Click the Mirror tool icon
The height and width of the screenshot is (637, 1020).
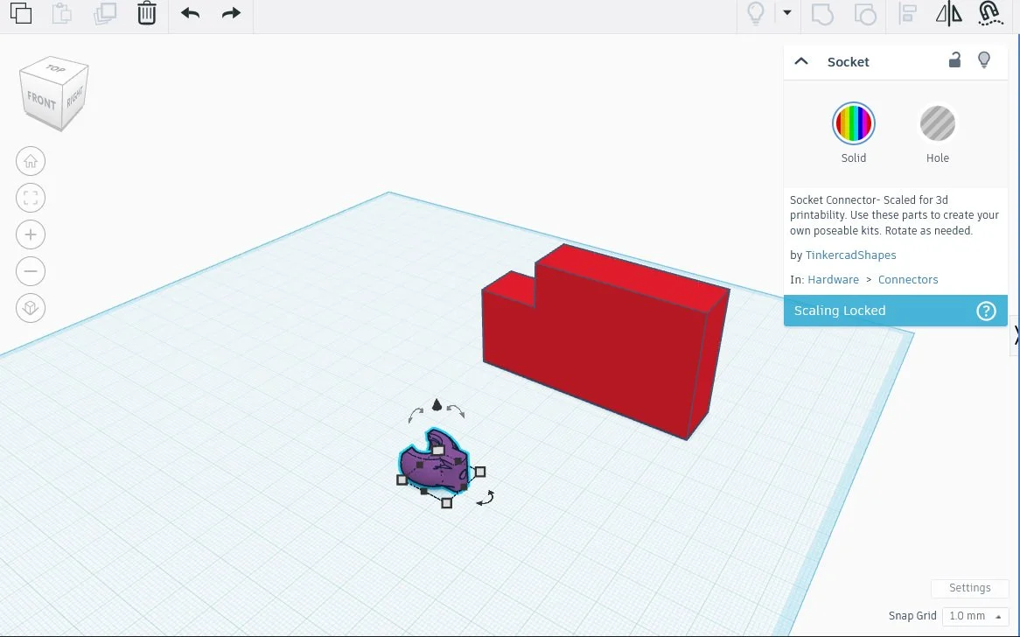[949, 13]
